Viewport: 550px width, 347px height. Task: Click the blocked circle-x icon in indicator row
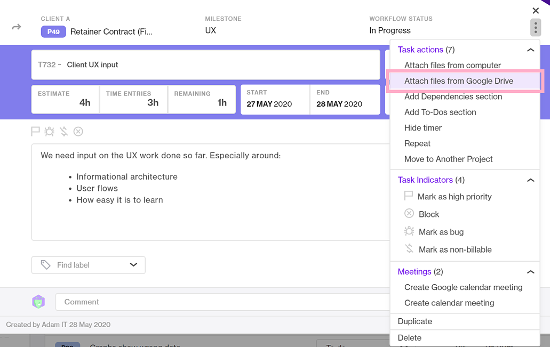78,132
